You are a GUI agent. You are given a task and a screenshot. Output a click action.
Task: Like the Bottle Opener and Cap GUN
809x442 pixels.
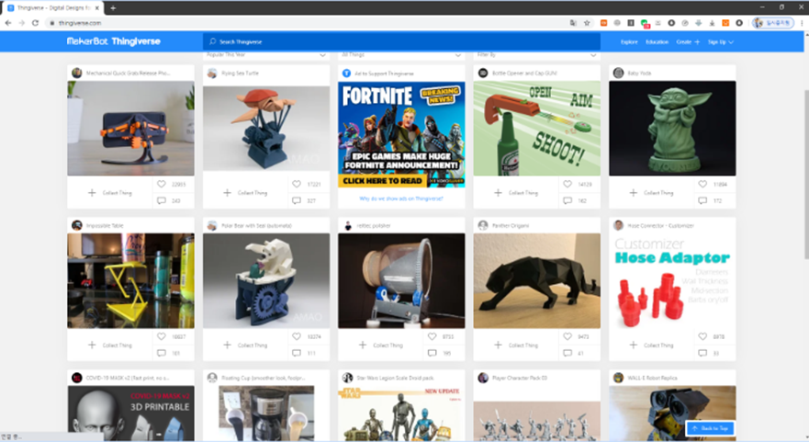(x=567, y=184)
